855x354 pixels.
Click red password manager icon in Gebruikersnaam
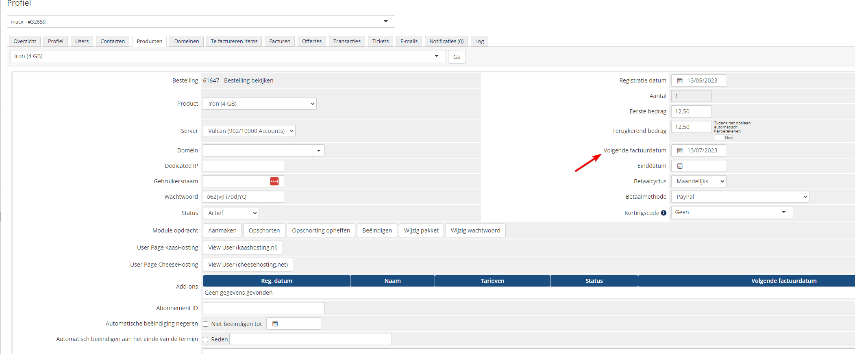point(274,181)
